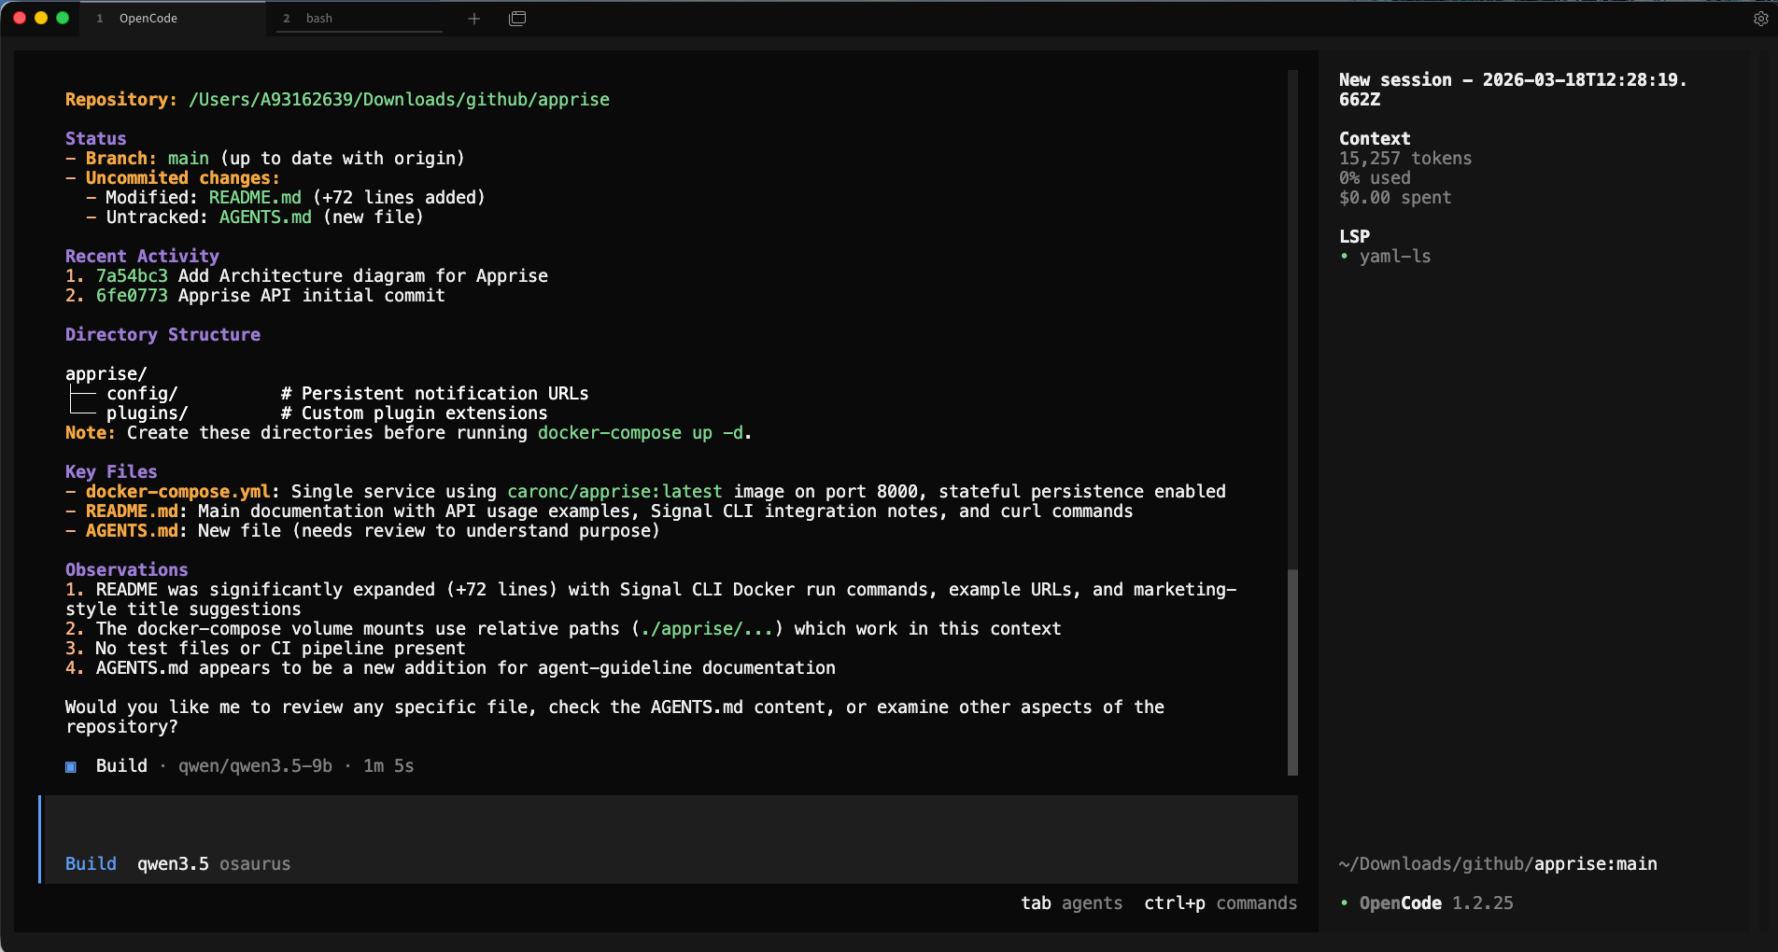Select commit hash 7a54bc3
The height and width of the screenshot is (952, 1778).
[131, 275]
